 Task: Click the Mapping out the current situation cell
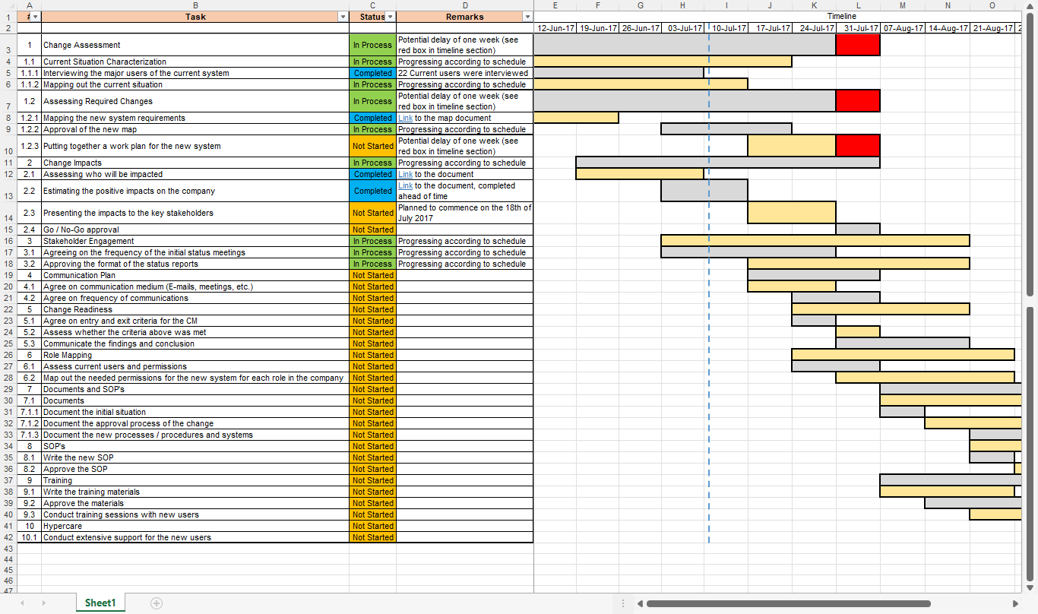pyautogui.click(x=195, y=84)
